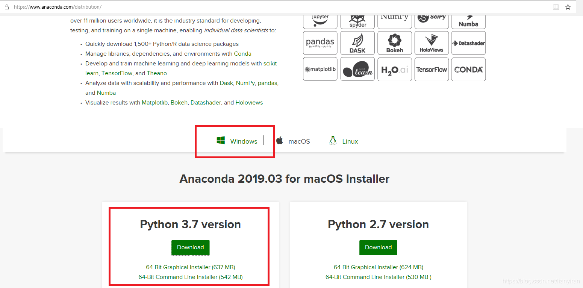Click the Linux penguin icon

click(332, 140)
